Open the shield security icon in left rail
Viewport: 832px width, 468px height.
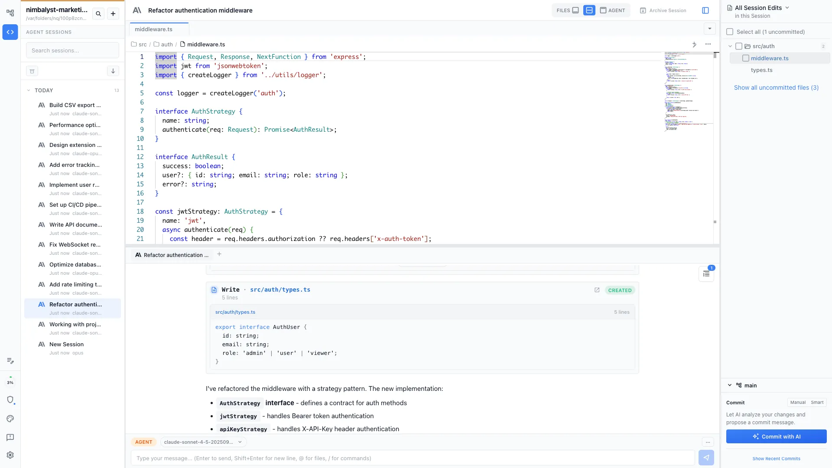coord(10,400)
